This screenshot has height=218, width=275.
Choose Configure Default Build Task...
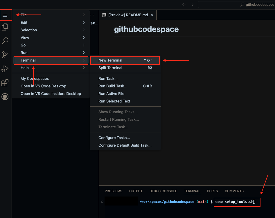tap(125, 145)
